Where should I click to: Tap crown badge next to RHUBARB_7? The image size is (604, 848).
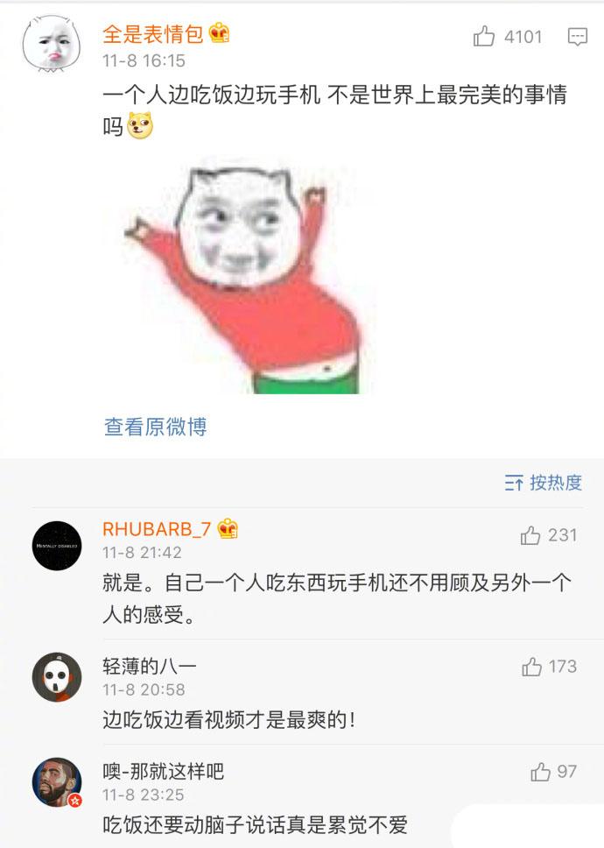coord(228,528)
